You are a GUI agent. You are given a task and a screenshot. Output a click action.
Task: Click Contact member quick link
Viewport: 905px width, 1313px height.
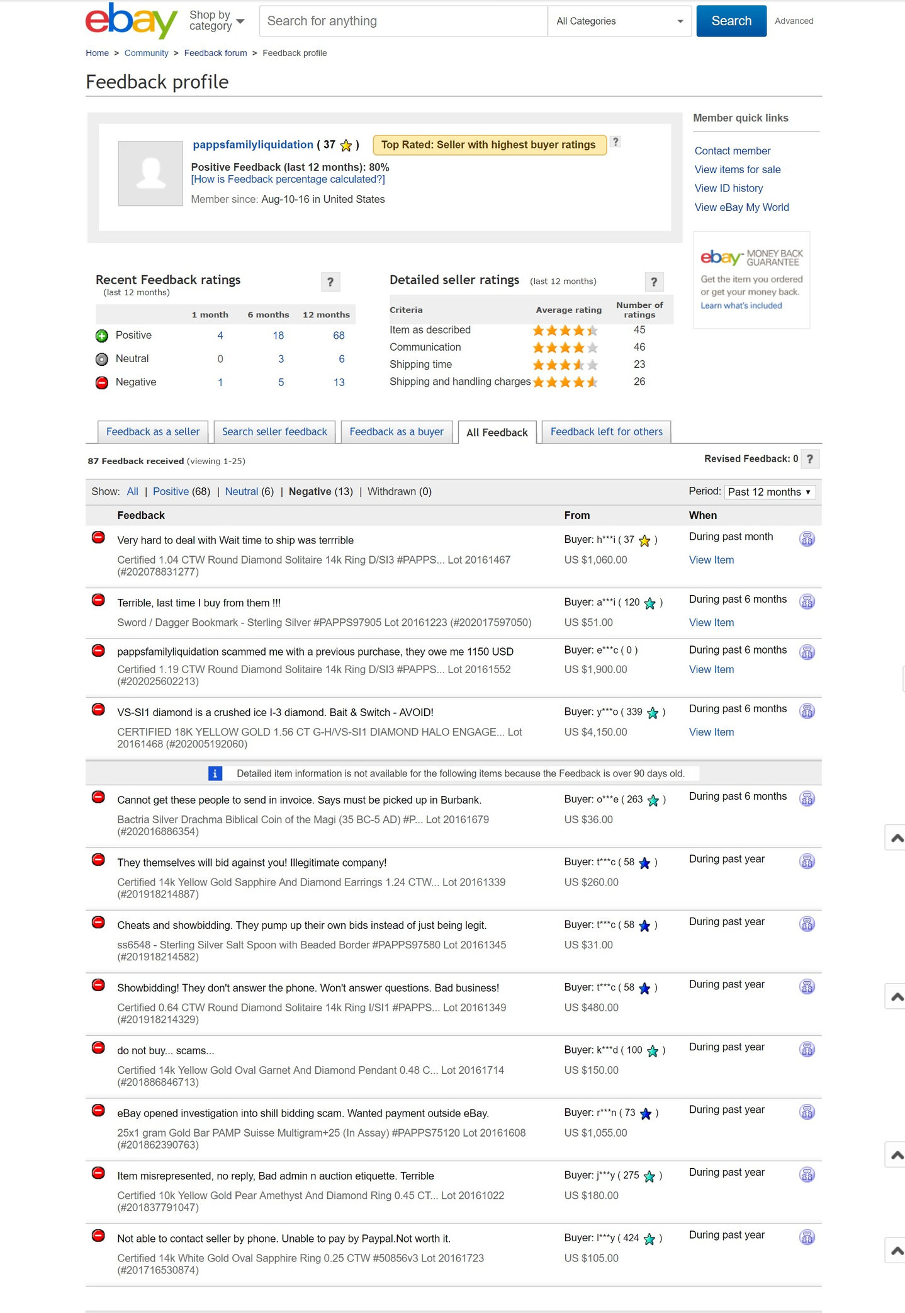point(732,151)
